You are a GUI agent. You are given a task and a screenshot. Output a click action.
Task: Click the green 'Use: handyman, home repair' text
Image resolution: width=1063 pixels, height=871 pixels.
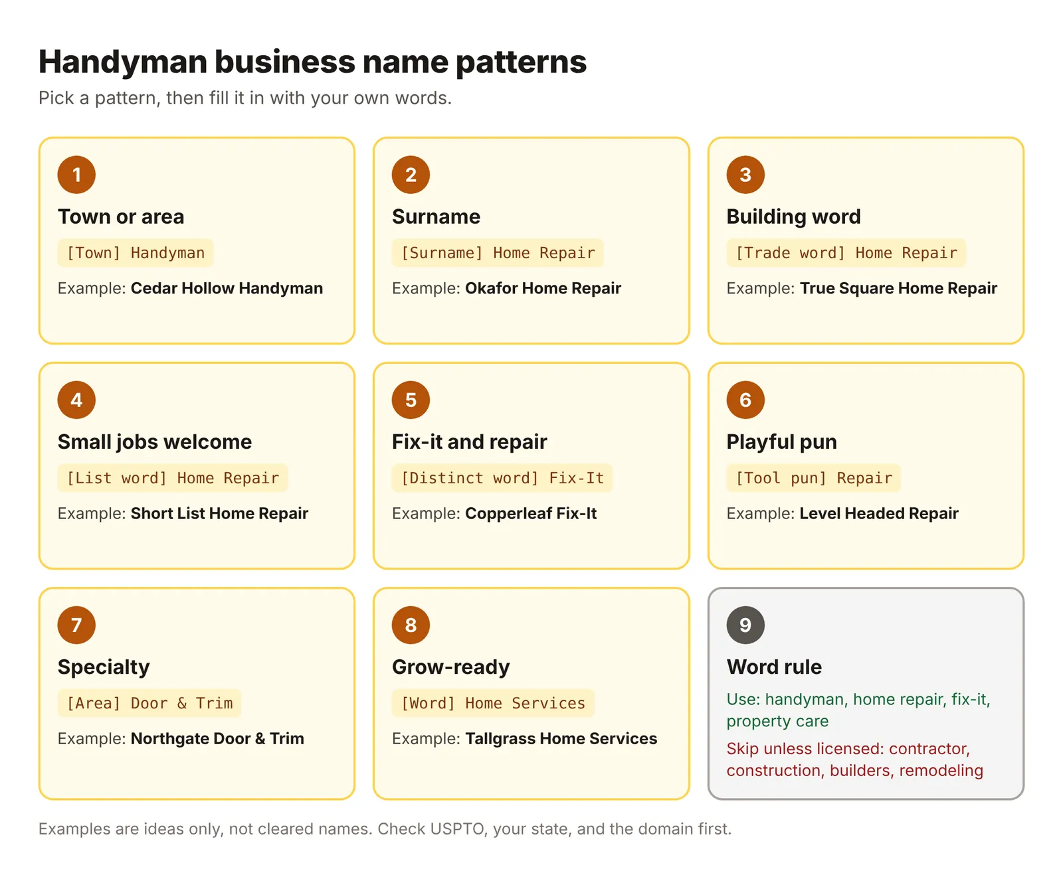[x=858, y=710]
